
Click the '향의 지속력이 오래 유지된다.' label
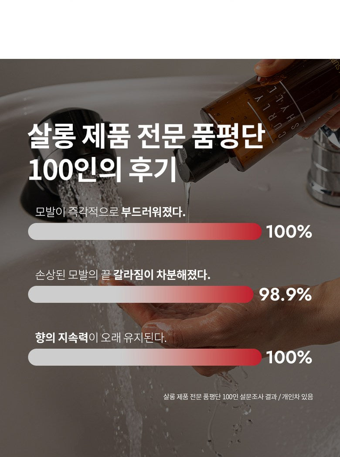point(101,338)
